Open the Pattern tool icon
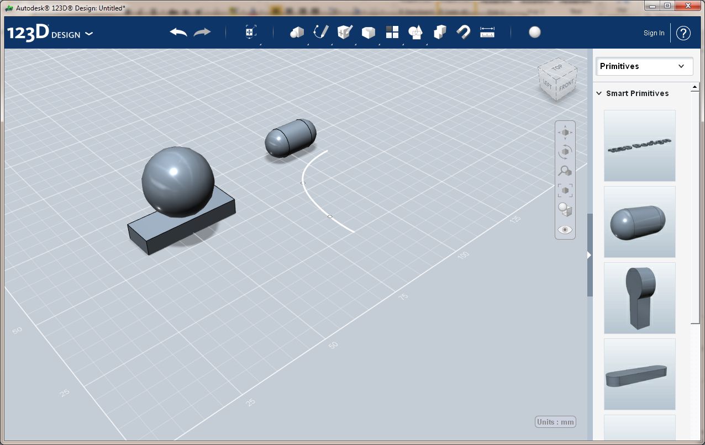This screenshot has height=445, width=705. pyautogui.click(x=392, y=33)
